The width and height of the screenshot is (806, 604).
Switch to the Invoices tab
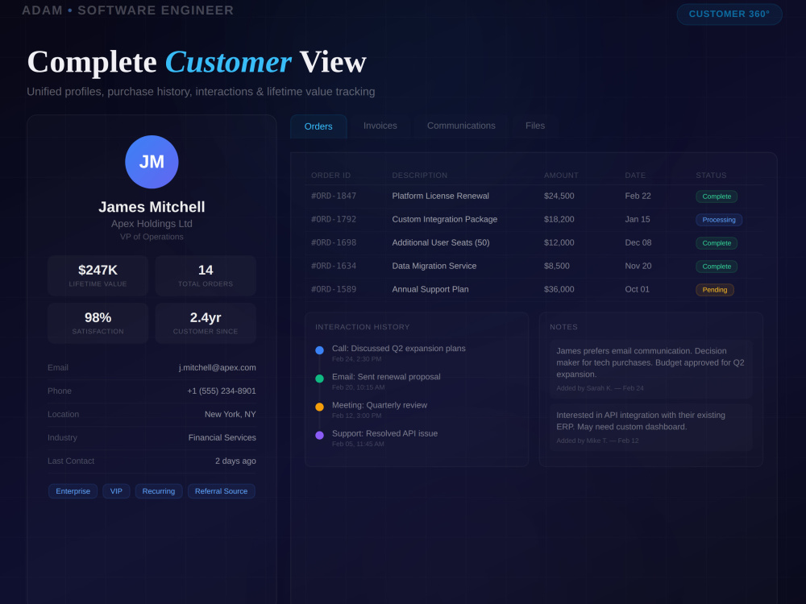380,126
